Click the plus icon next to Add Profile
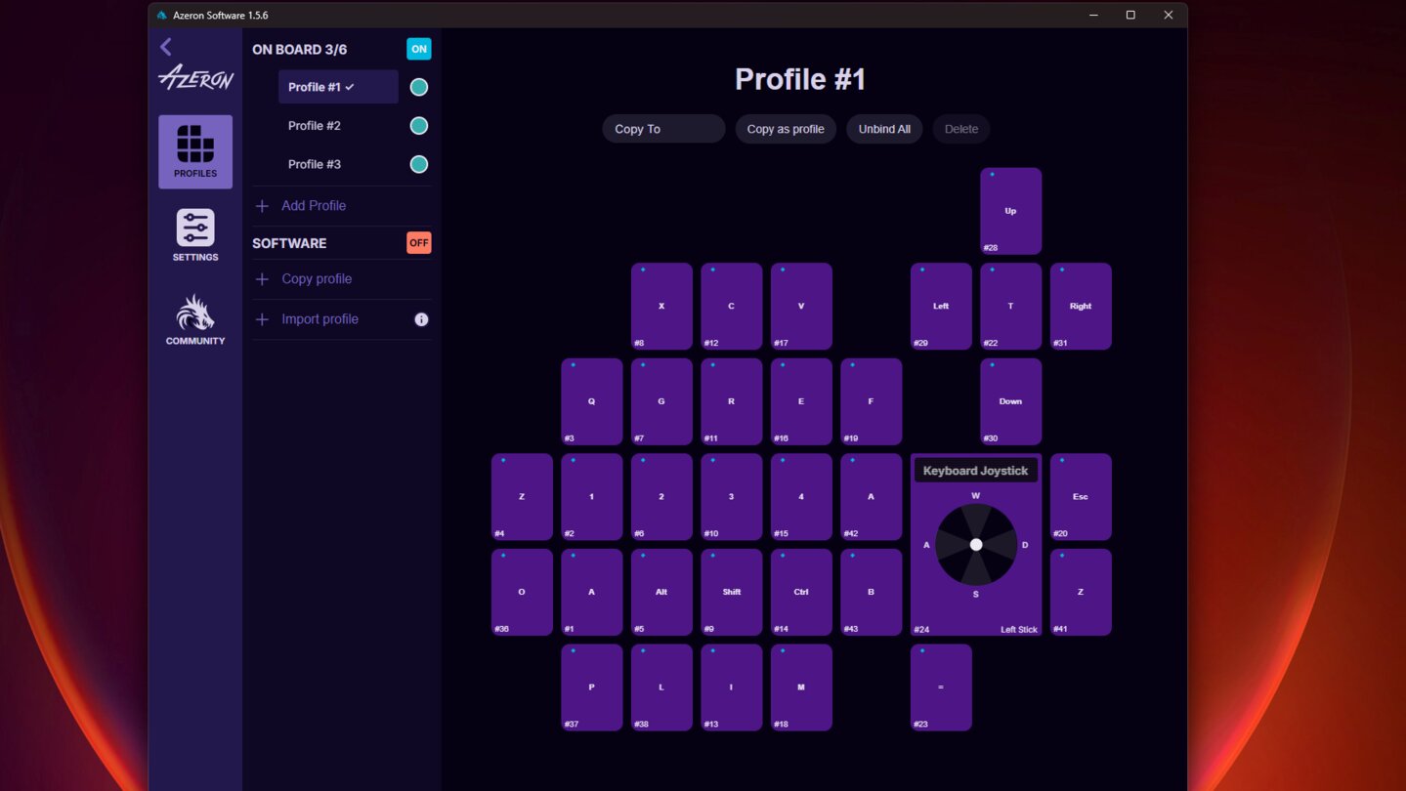Viewport: 1406px width, 791px height. click(261, 205)
